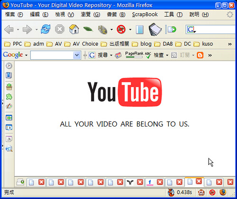Image resolution: width=237 pixels, height=199 pixels.
Task: Open the 出版相關 bookmark folder
Action: click(x=115, y=44)
